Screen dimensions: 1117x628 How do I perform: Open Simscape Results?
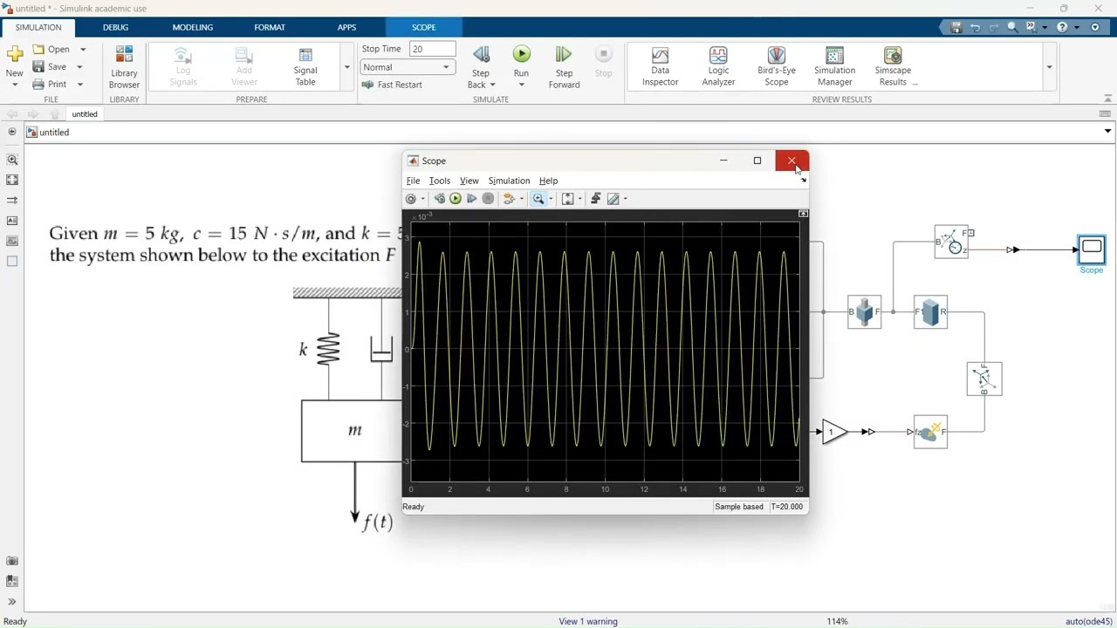coord(893,67)
